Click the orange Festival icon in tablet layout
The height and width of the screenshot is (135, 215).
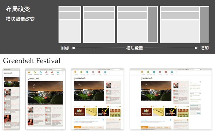point(29,72)
